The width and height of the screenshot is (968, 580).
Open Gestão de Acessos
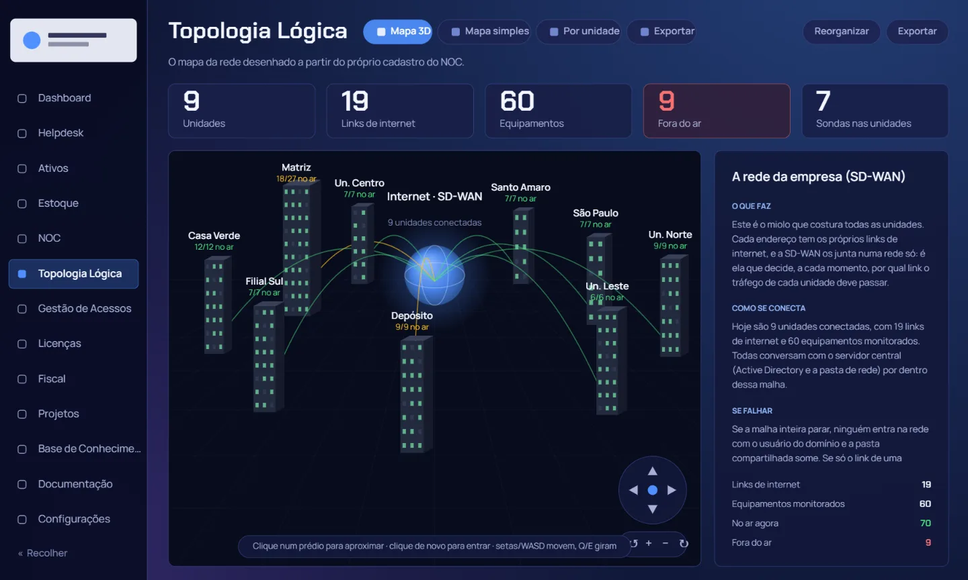pyautogui.click(x=73, y=309)
